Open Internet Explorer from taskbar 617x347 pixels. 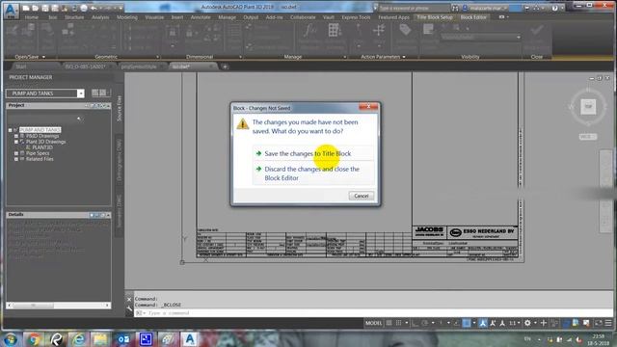[x=79, y=339]
